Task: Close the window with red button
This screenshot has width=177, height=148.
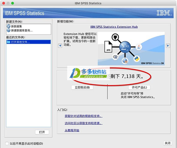Action: pyautogui.click(x=4, y=3)
